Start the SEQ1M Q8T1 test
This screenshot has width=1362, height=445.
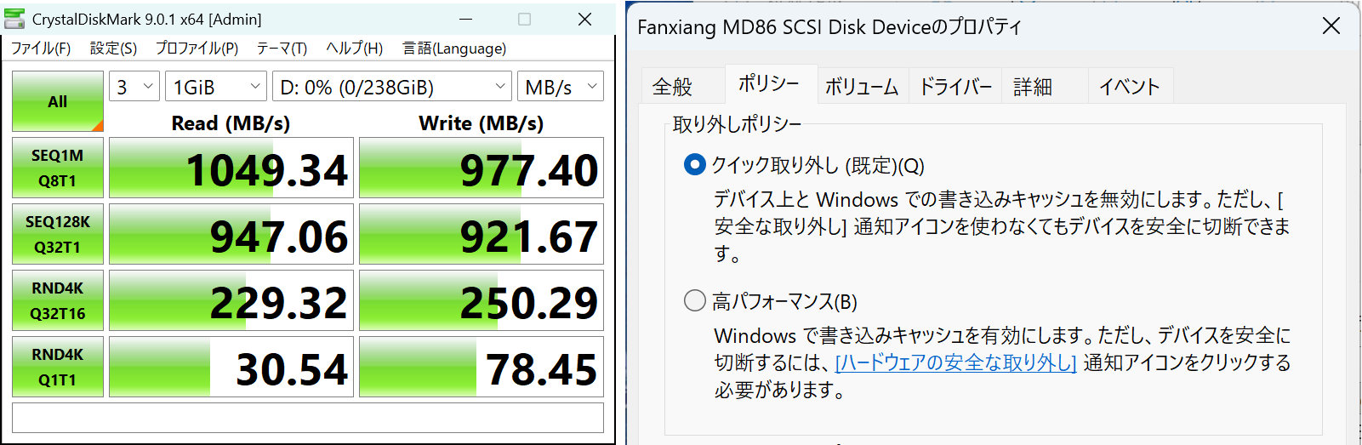pos(57,168)
